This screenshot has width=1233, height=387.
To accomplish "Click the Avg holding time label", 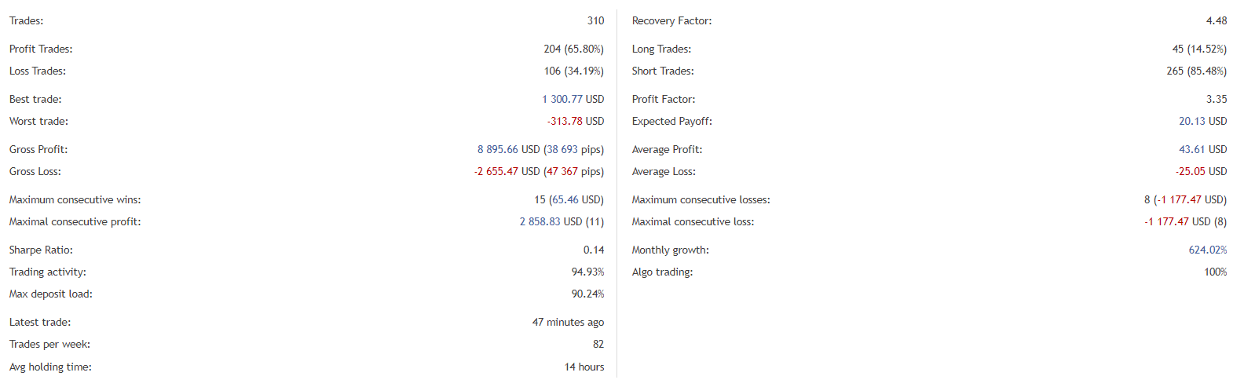I will (x=50, y=367).
